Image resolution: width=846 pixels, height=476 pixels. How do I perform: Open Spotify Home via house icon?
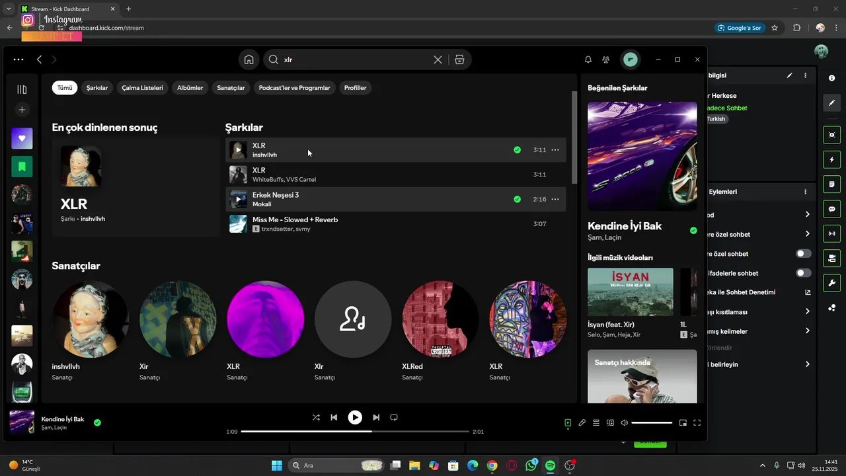tap(249, 59)
